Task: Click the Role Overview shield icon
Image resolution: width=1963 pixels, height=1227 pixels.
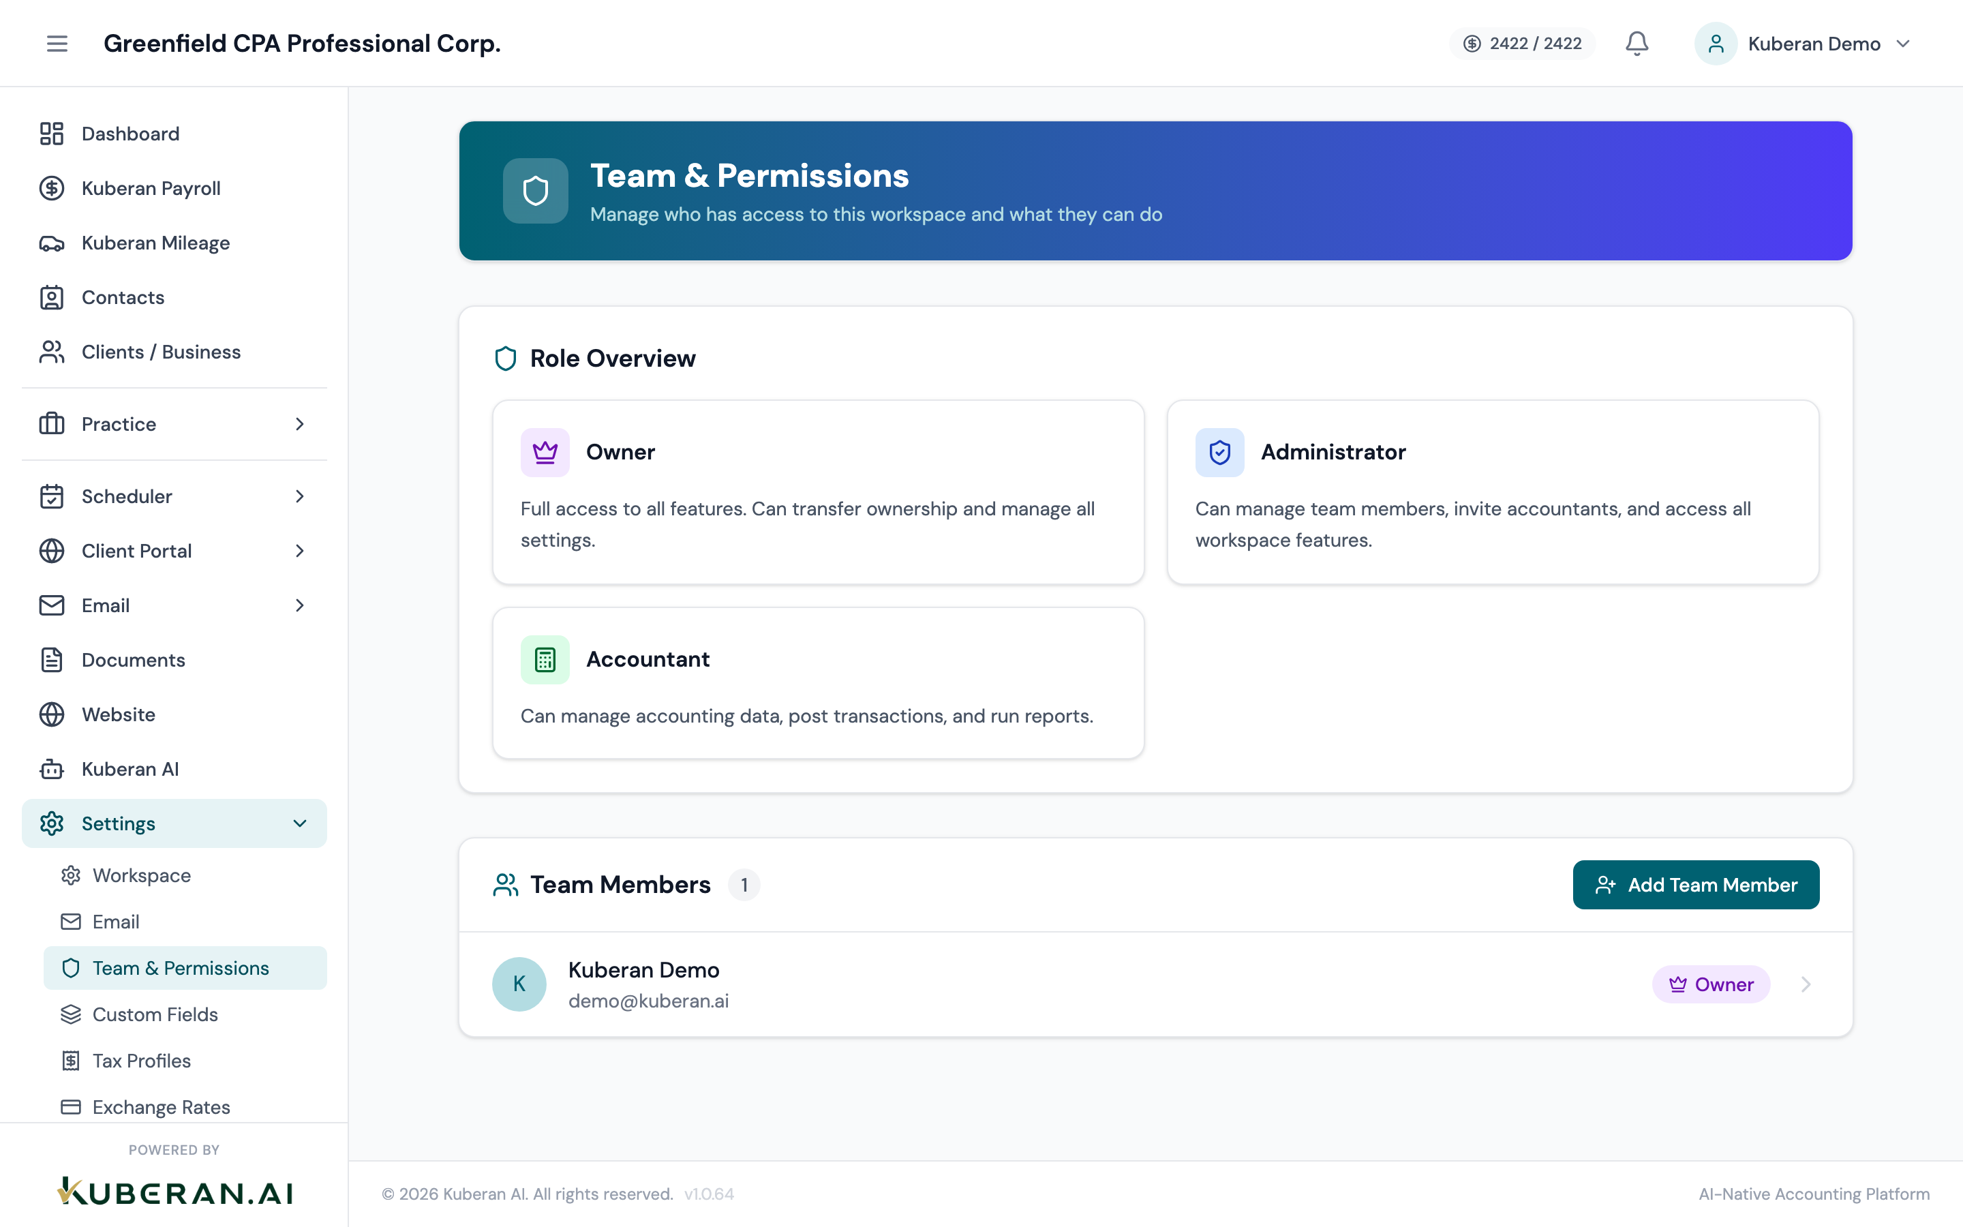Action: pos(505,358)
